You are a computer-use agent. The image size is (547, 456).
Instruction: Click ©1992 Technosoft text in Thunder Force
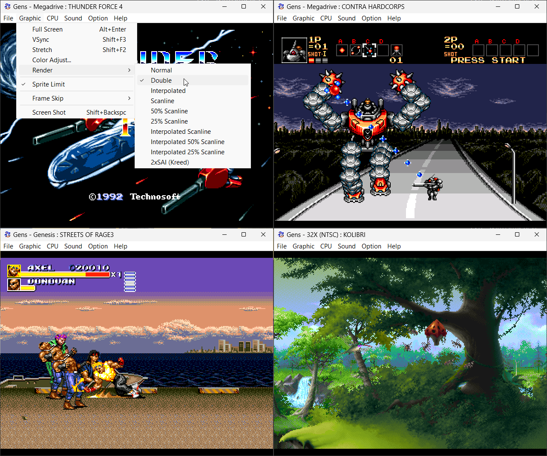pyautogui.click(x=134, y=196)
